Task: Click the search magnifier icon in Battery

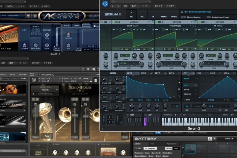Action: [210, 139]
